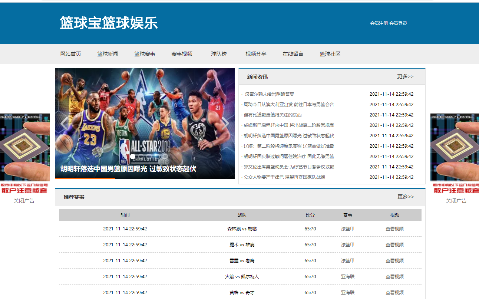Open the 网站首页 navigation item
479x299 pixels.
[71, 54]
